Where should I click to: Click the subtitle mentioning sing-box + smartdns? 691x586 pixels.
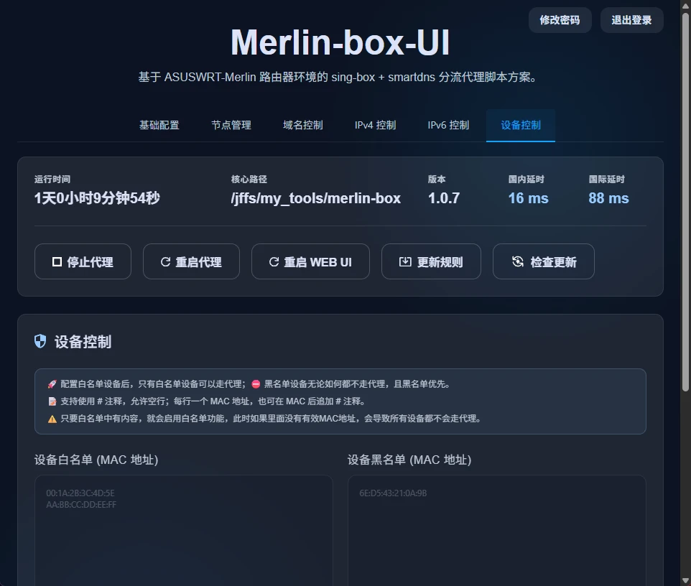coord(338,77)
